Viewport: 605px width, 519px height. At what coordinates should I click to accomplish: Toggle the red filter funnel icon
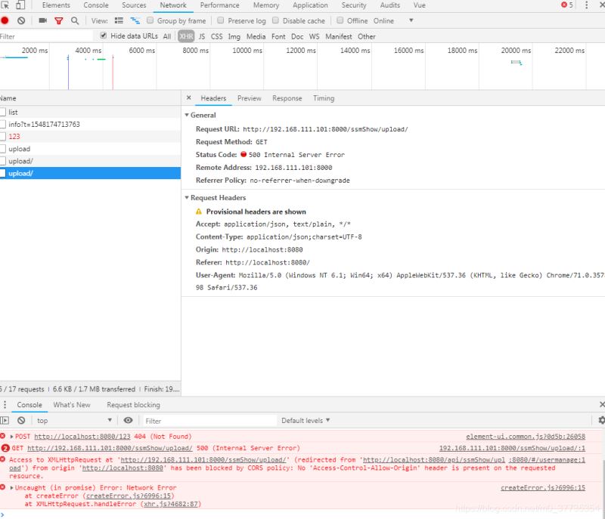59,20
